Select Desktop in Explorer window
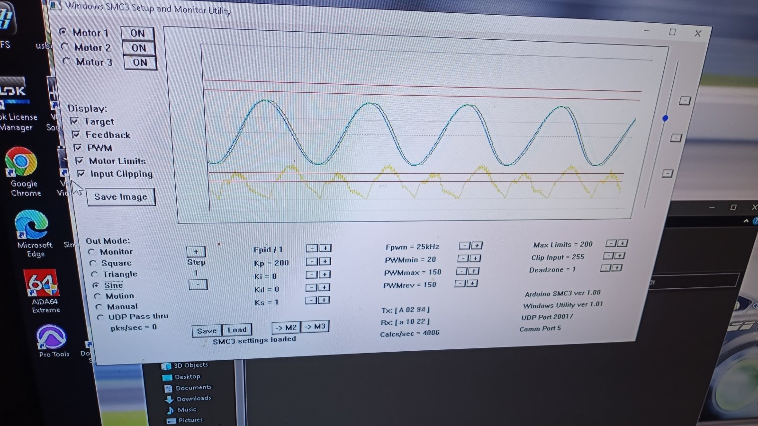758x426 pixels. click(x=181, y=377)
